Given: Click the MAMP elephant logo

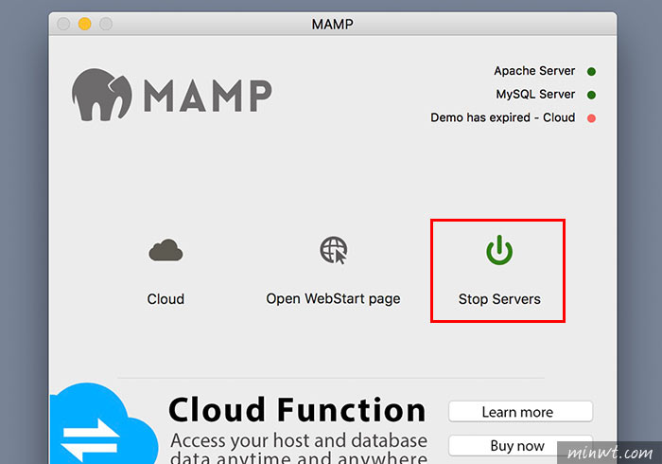Looking at the screenshot, I should (x=102, y=95).
